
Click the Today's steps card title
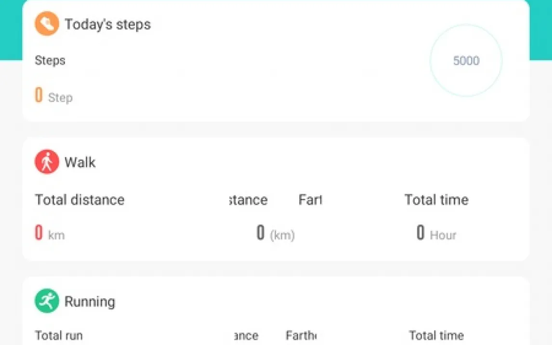[107, 25]
